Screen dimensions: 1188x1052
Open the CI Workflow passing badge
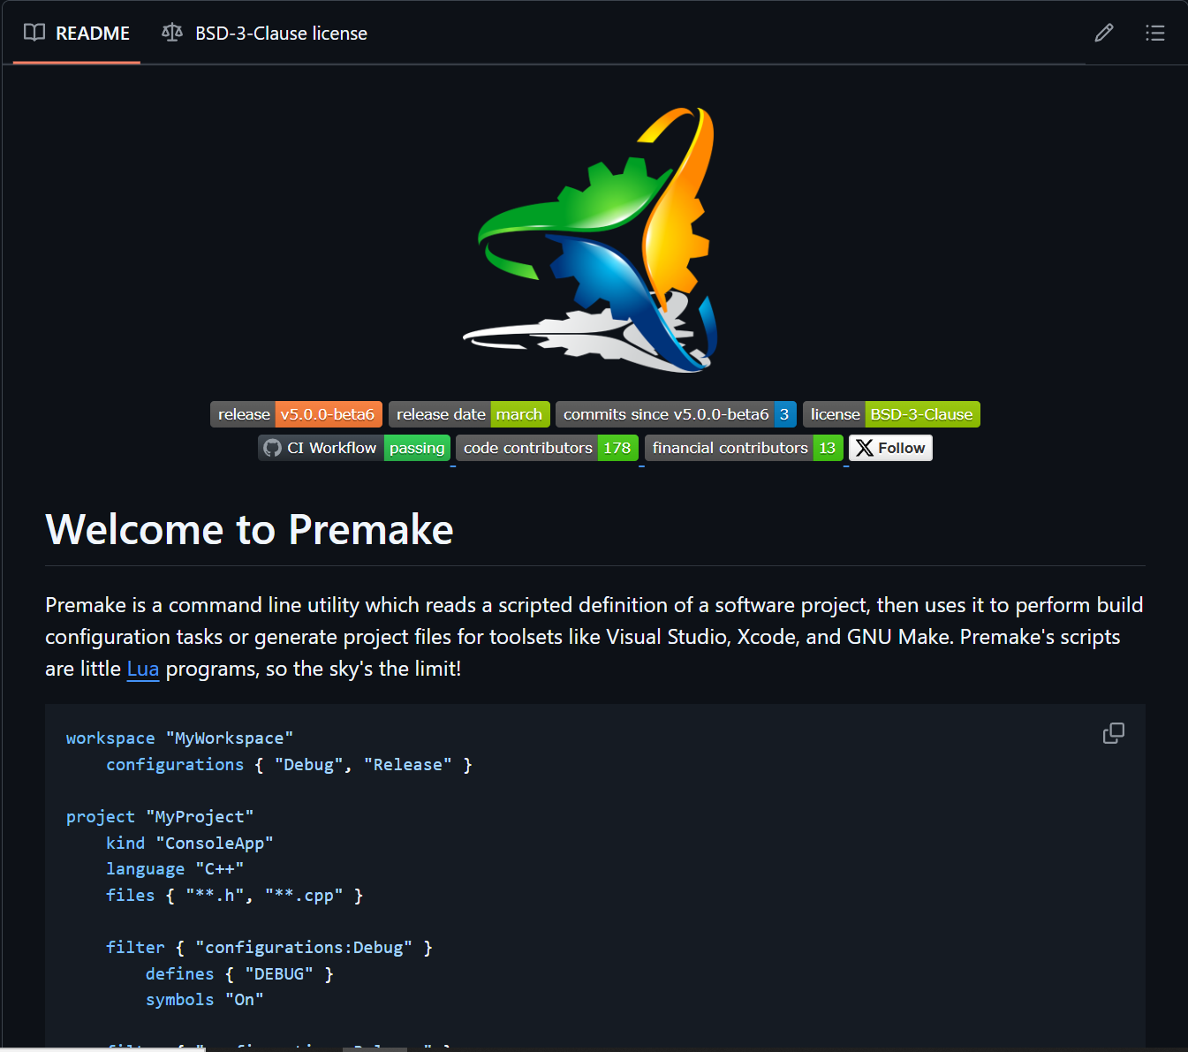pyautogui.click(x=354, y=448)
